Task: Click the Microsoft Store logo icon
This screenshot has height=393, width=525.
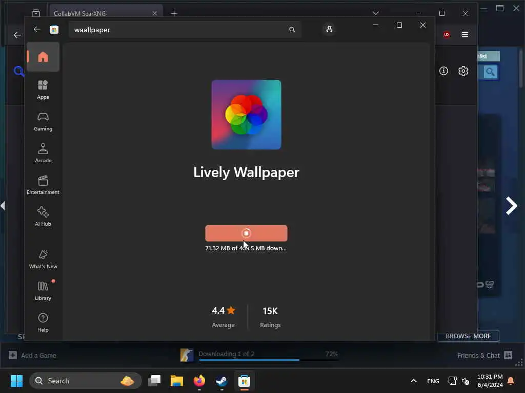Action: pyautogui.click(x=54, y=29)
